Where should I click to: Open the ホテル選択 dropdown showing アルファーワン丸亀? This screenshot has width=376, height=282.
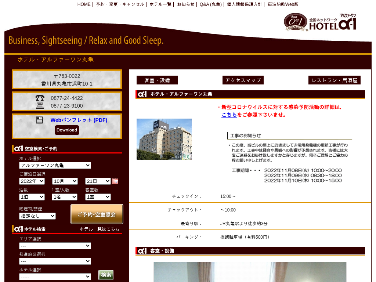[x=55, y=166]
